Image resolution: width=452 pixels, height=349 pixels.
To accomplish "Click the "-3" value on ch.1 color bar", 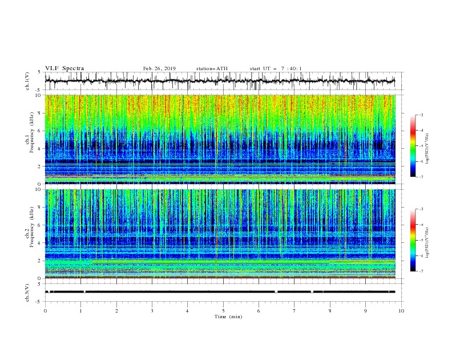I will (x=421, y=115).
